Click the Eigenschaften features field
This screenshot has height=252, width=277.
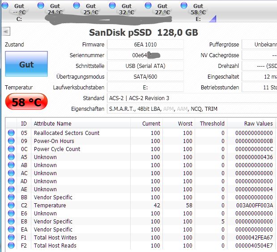(192, 109)
